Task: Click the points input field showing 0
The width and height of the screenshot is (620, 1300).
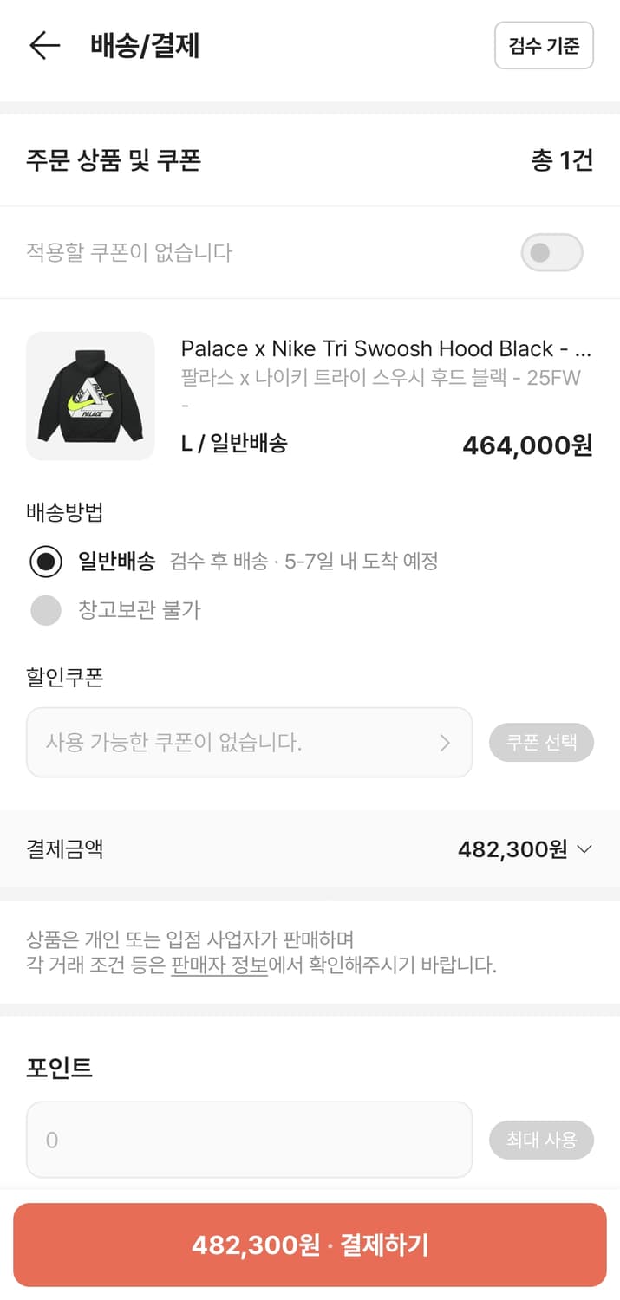Action: (x=249, y=1140)
